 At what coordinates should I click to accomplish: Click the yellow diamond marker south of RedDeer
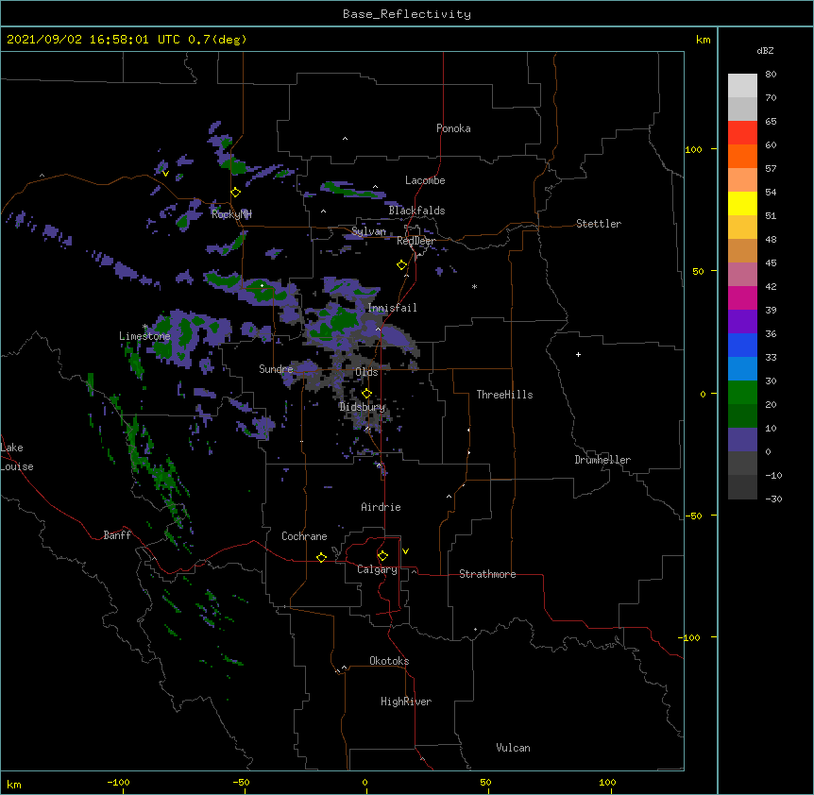[402, 265]
